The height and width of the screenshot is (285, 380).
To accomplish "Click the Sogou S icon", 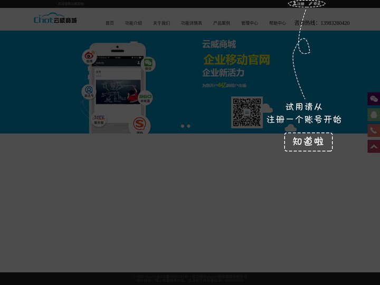I will (x=139, y=125).
